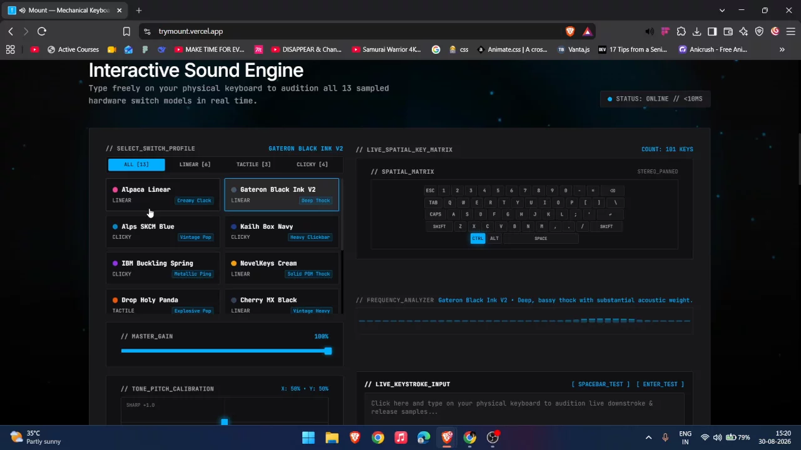Open the Active Courses bookmark
801x450 pixels.
click(73, 49)
